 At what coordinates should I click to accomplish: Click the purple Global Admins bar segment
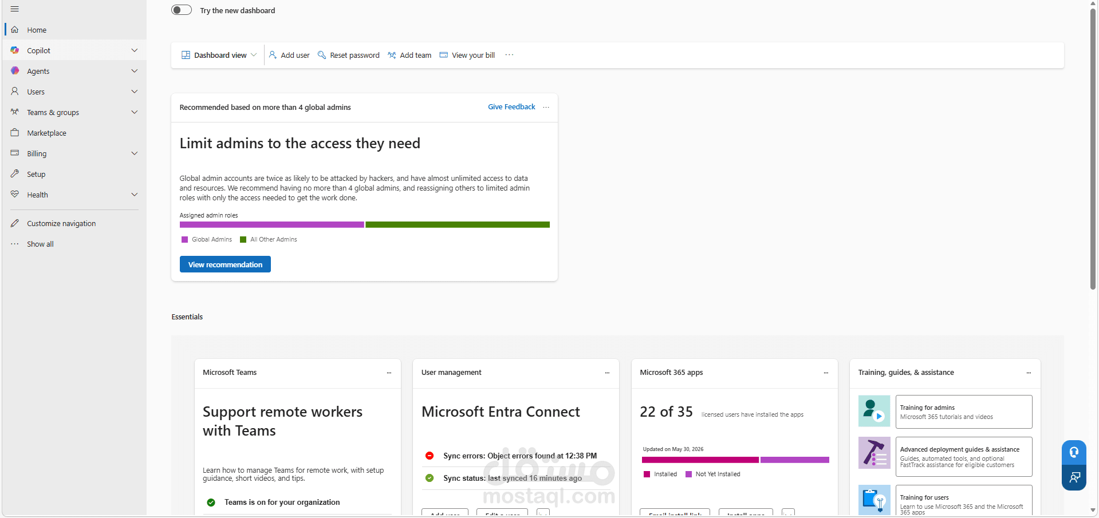click(x=272, y=225)
